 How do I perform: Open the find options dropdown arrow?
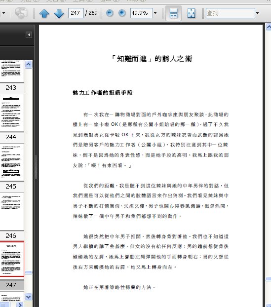click(x=258, y=13)
